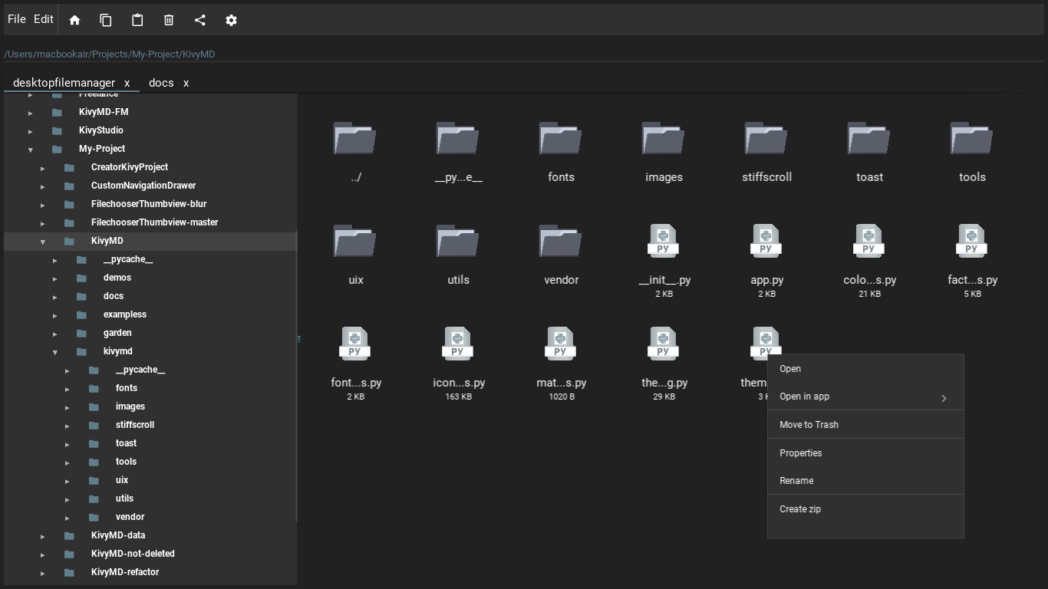Click the tree panel scrollbar handle
1048x589 pixels.
click(298, 337)
